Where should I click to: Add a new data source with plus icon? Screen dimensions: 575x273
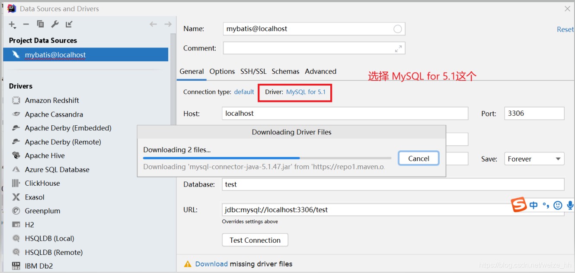click(x=12, y=25)
